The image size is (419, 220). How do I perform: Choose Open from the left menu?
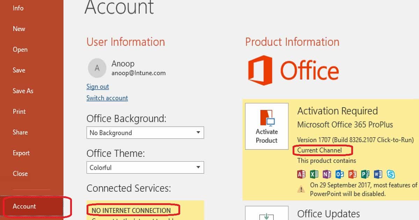[x=20, y=50]
